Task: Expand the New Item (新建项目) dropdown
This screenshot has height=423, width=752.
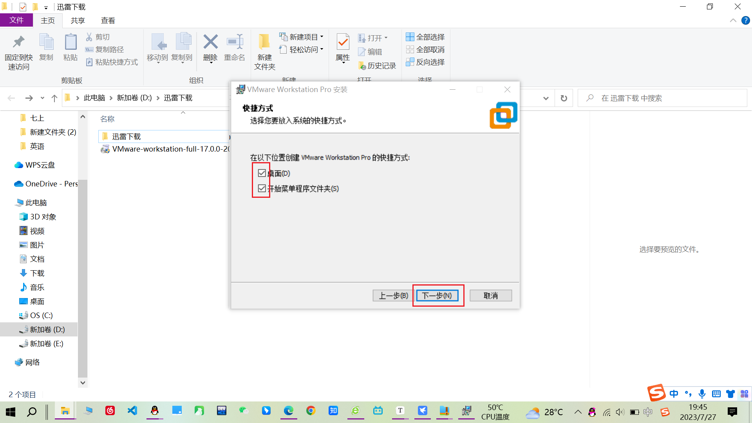Action: click(322, 37)
